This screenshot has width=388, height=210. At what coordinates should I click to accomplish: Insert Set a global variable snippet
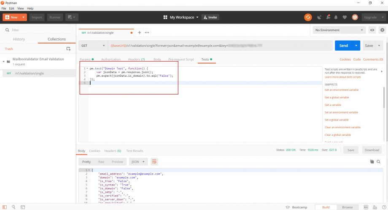coord(337,120)
